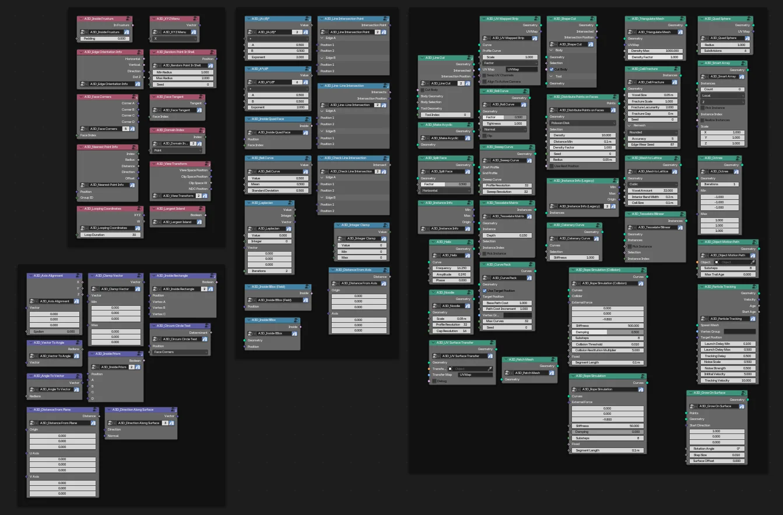This screenshot has height=515, width=783.
Task: Collapse the A3D_Octree node via header arrow
Action: (701, 158)
